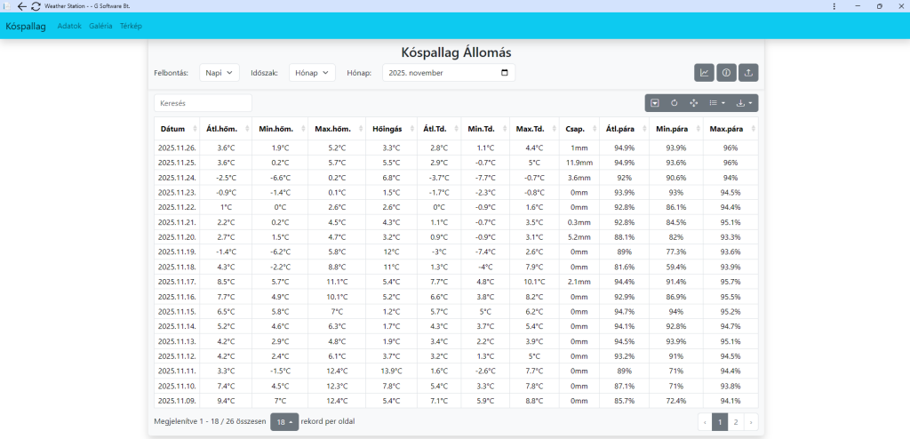The width and height of the screenshot is (910, 439).
Task: Open the records per page selector
Action: click(284, 421)
